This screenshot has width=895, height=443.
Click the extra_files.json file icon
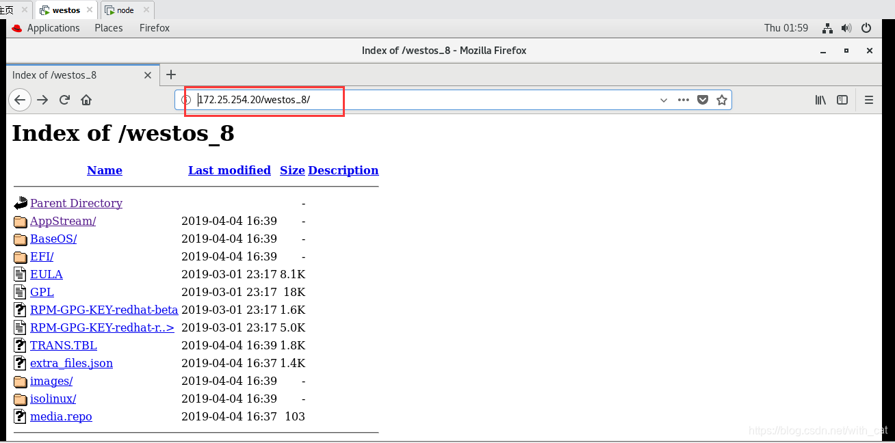coord(21,364)
